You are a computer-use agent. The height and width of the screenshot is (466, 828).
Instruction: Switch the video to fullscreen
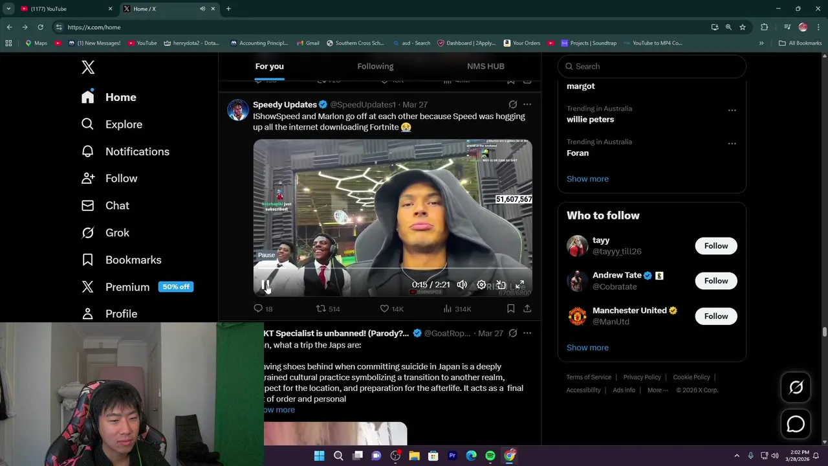[519, 285]
